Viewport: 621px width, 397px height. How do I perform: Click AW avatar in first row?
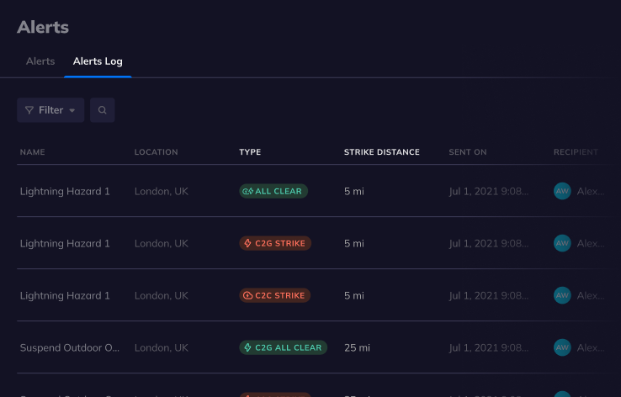click(x=562, y=192)
